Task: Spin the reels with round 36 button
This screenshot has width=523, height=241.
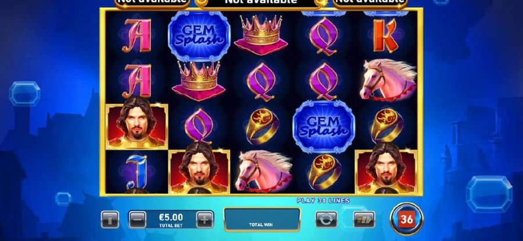Action: point(406,219)
